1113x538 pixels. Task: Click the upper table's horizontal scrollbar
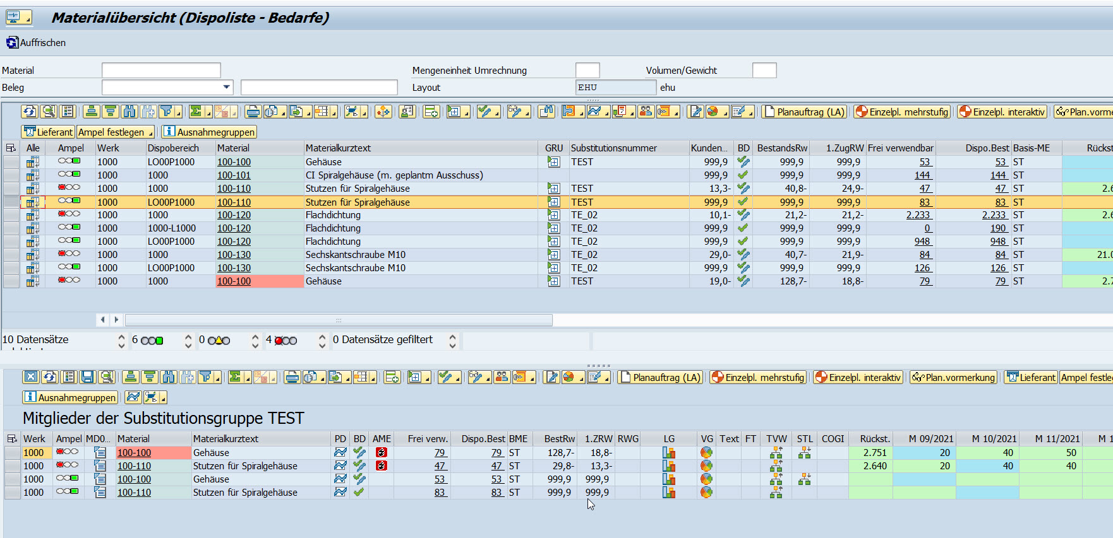click(339, 320)
